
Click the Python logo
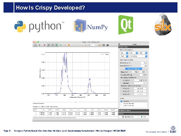[39, 26]
